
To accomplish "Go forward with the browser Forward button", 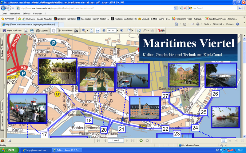I will 9,8.
